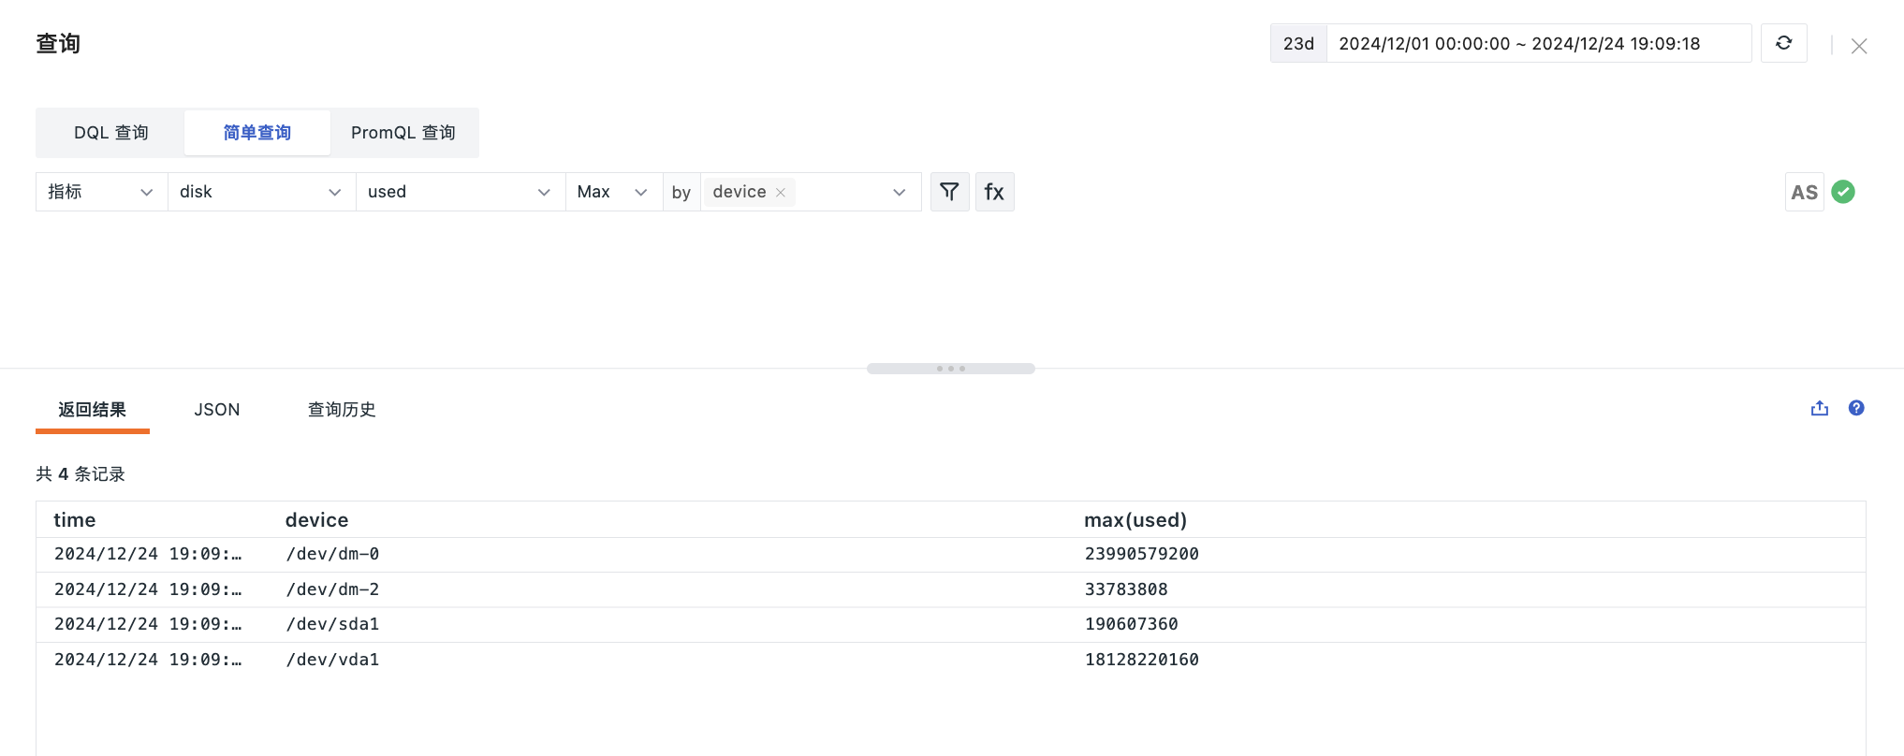Open the JSON results tab

click(x=217, y=410)
